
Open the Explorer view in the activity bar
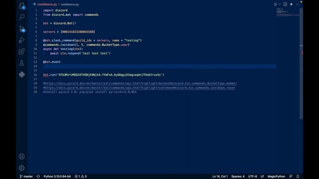(22, 6)
